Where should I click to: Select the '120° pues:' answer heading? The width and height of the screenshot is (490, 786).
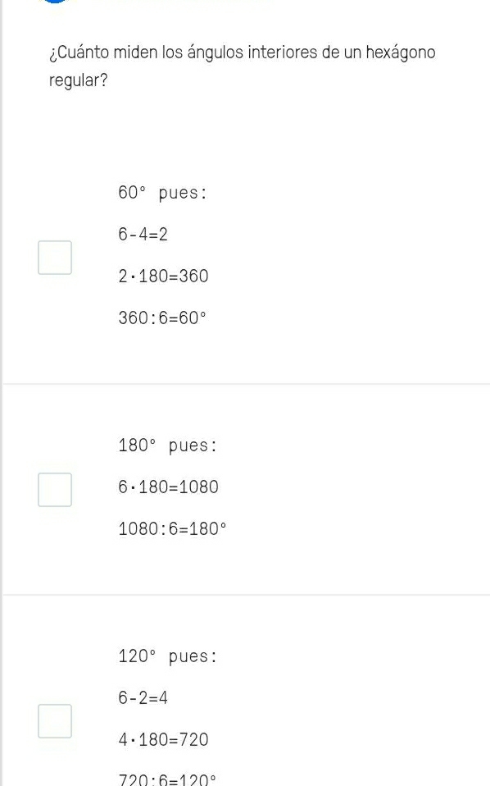(x=167, y=656)
